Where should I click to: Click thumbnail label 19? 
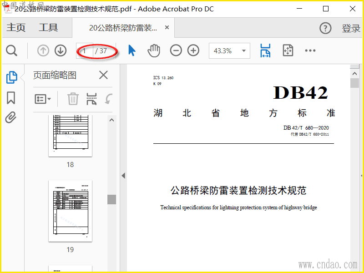(x=70, y=249)
